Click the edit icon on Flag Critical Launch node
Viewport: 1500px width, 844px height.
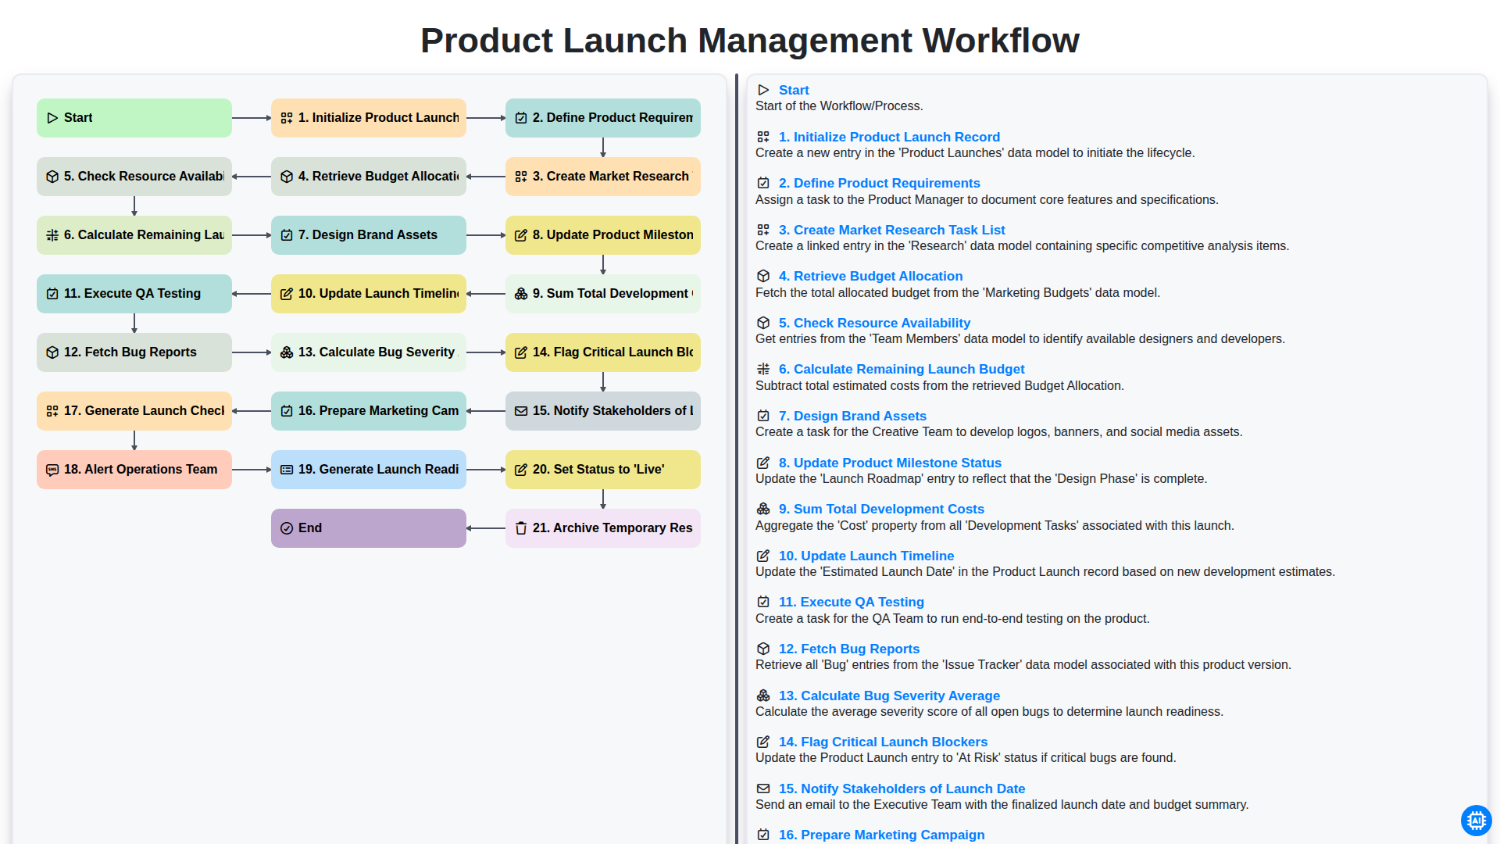click(x=521, y=352)
